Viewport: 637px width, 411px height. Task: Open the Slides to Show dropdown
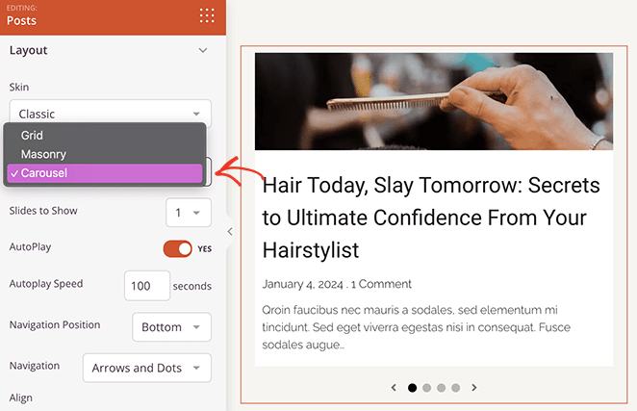[188, 212]
